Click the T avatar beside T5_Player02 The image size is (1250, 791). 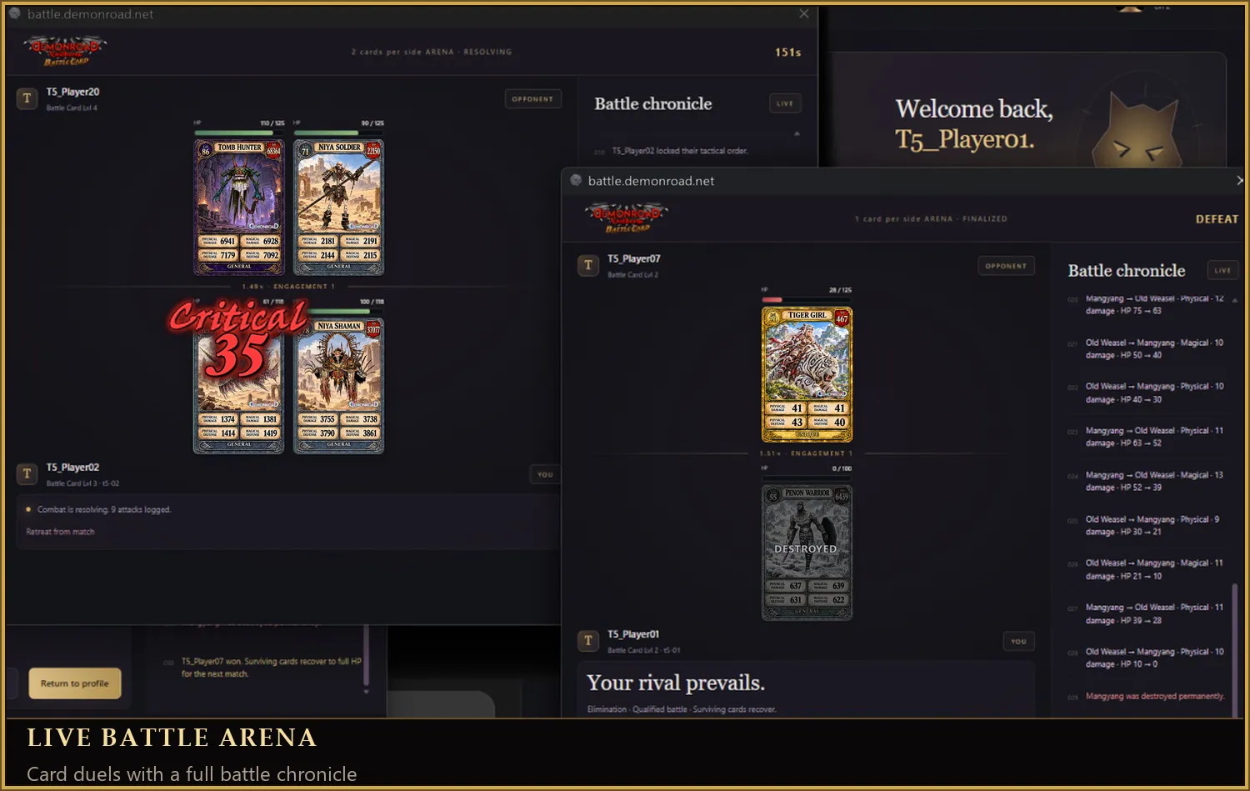pos(27,474)
